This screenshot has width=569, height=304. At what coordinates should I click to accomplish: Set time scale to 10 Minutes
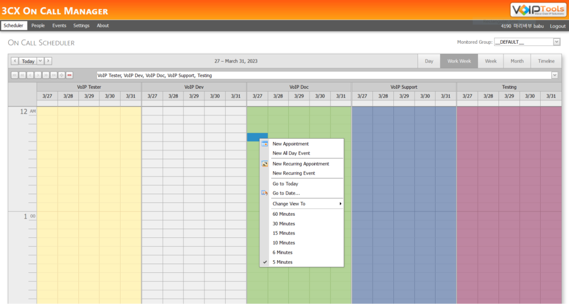coord(302,243)
